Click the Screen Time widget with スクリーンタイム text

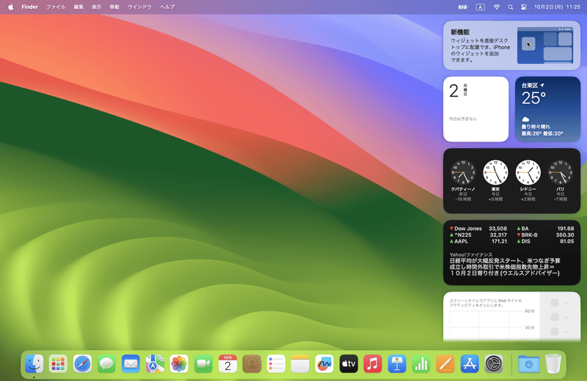(511, 317)
